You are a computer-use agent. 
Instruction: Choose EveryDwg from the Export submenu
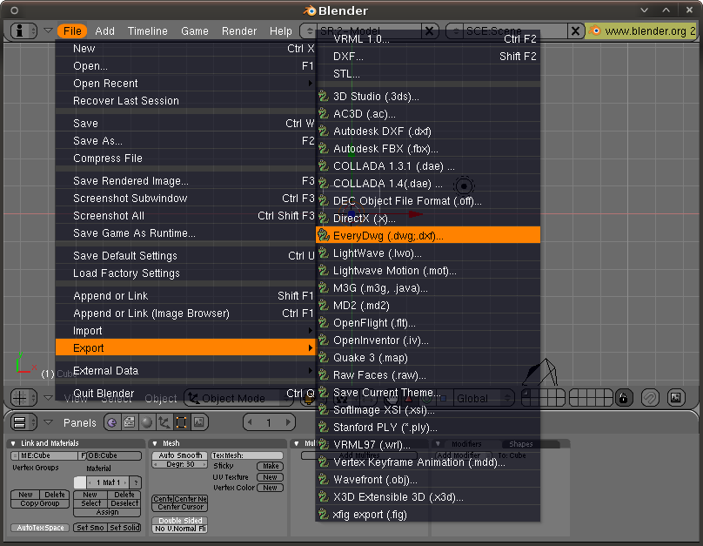[x=392, y=234]
